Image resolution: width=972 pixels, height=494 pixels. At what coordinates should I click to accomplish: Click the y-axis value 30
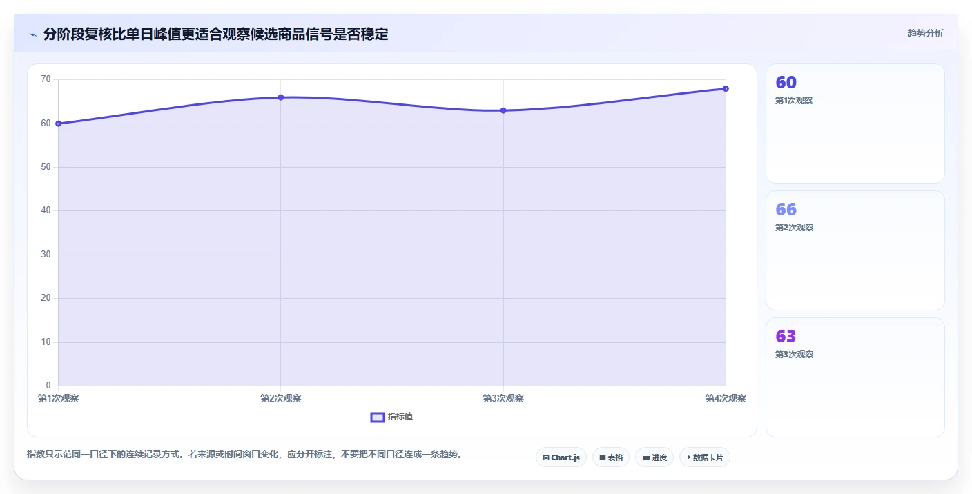pyautogui.click(x=46, y=255)
